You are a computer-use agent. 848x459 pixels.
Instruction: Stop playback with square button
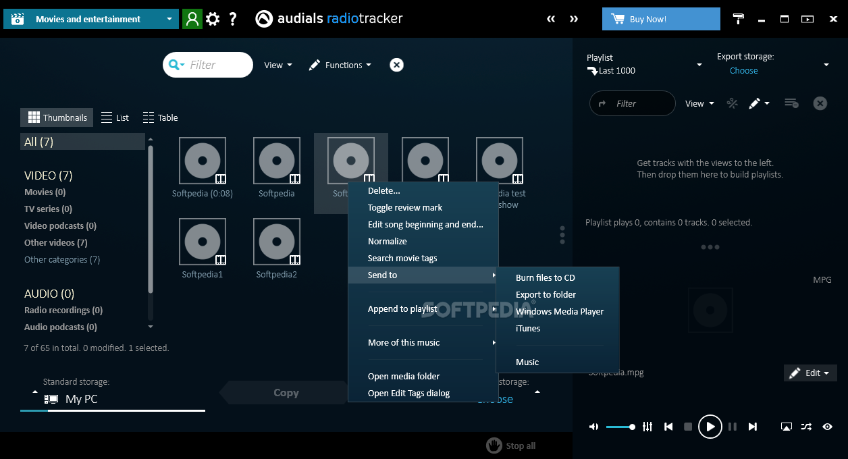(x=688, y=427)
